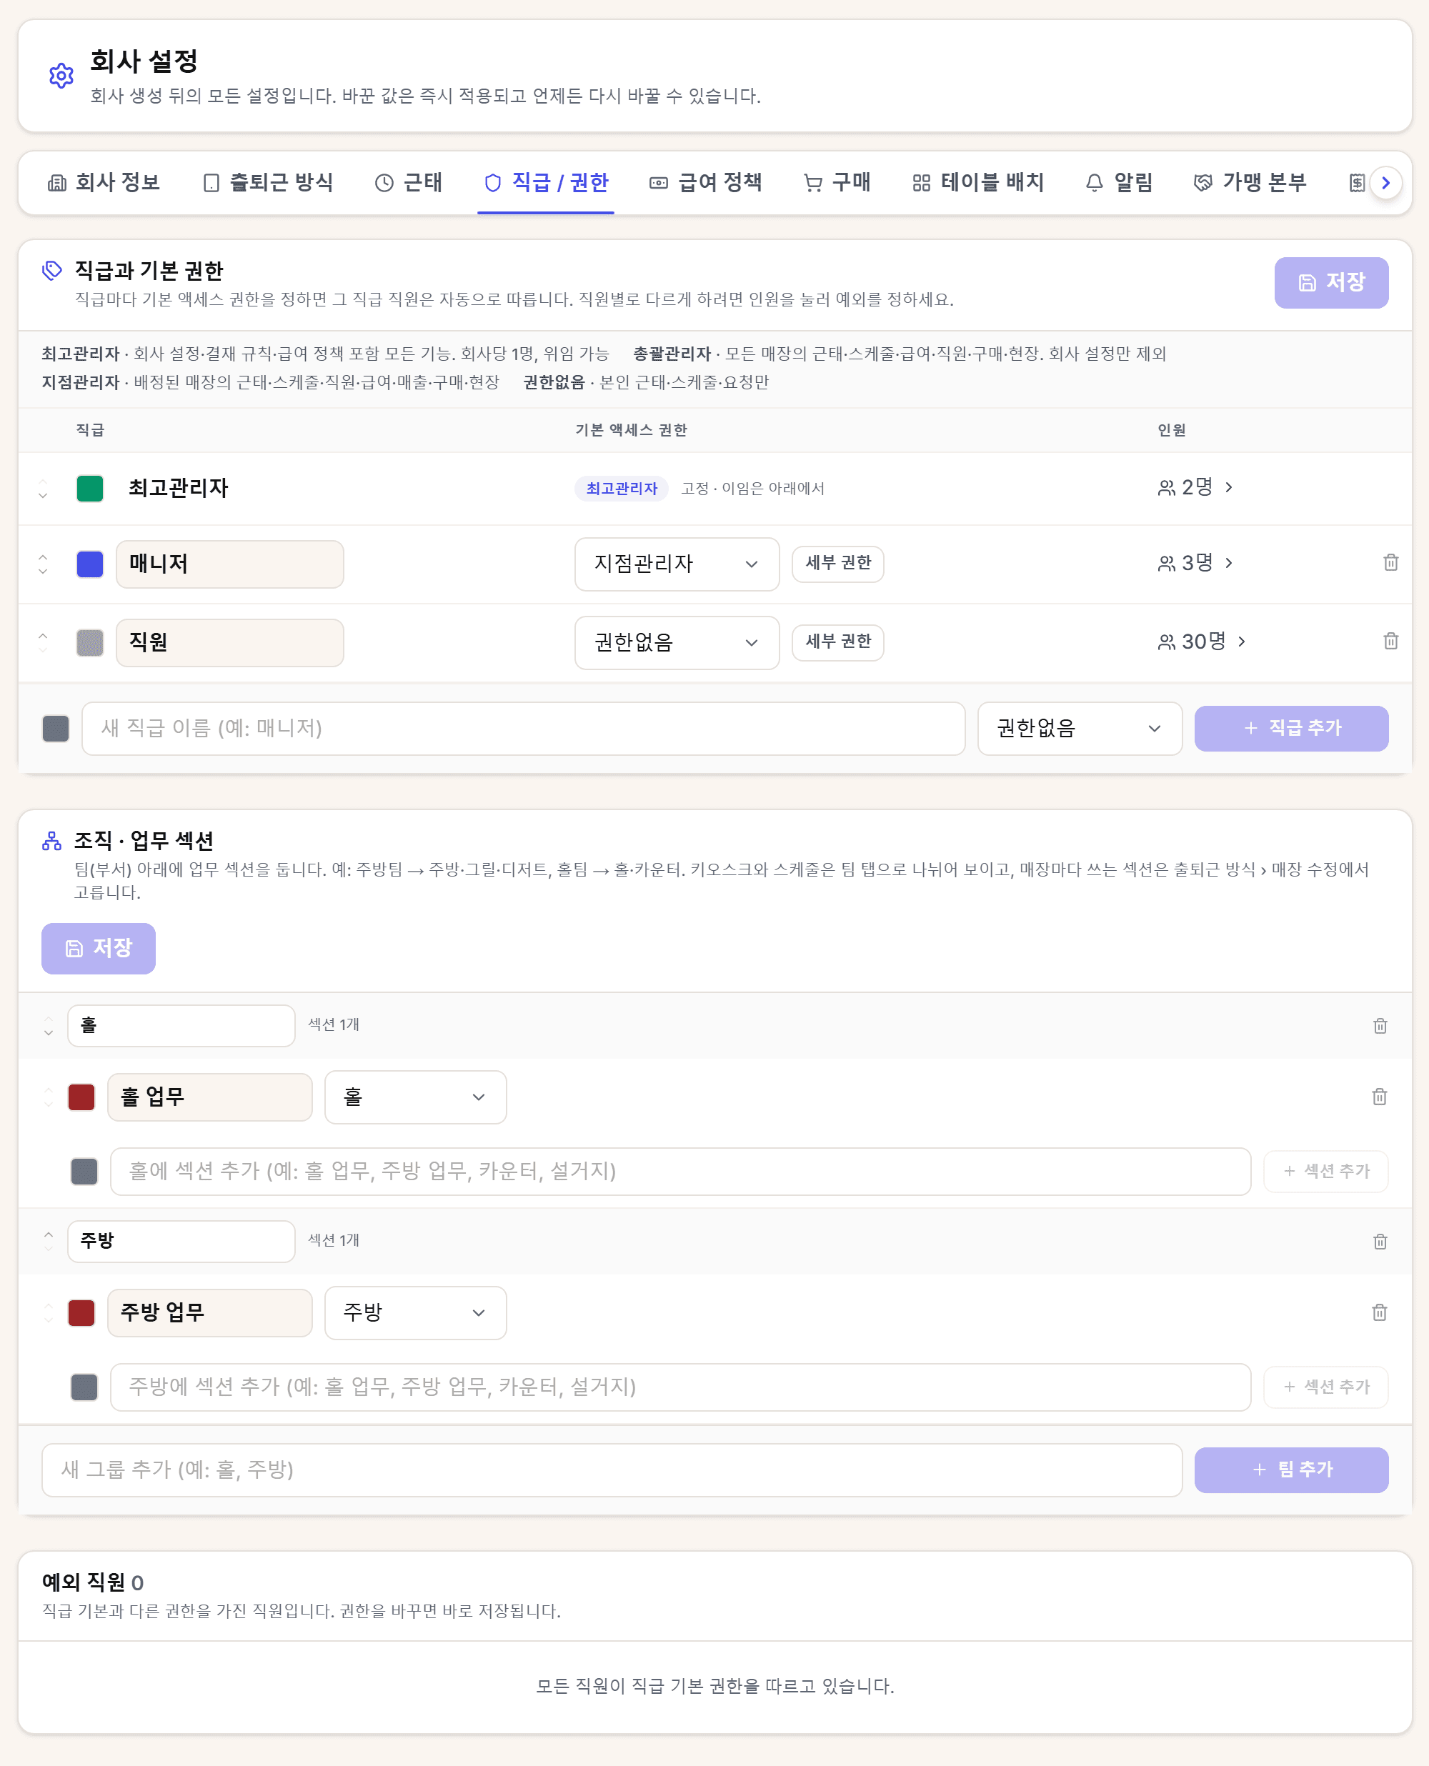
Task: Open 가맹 본부 tab
Action: coord(1250,182)
